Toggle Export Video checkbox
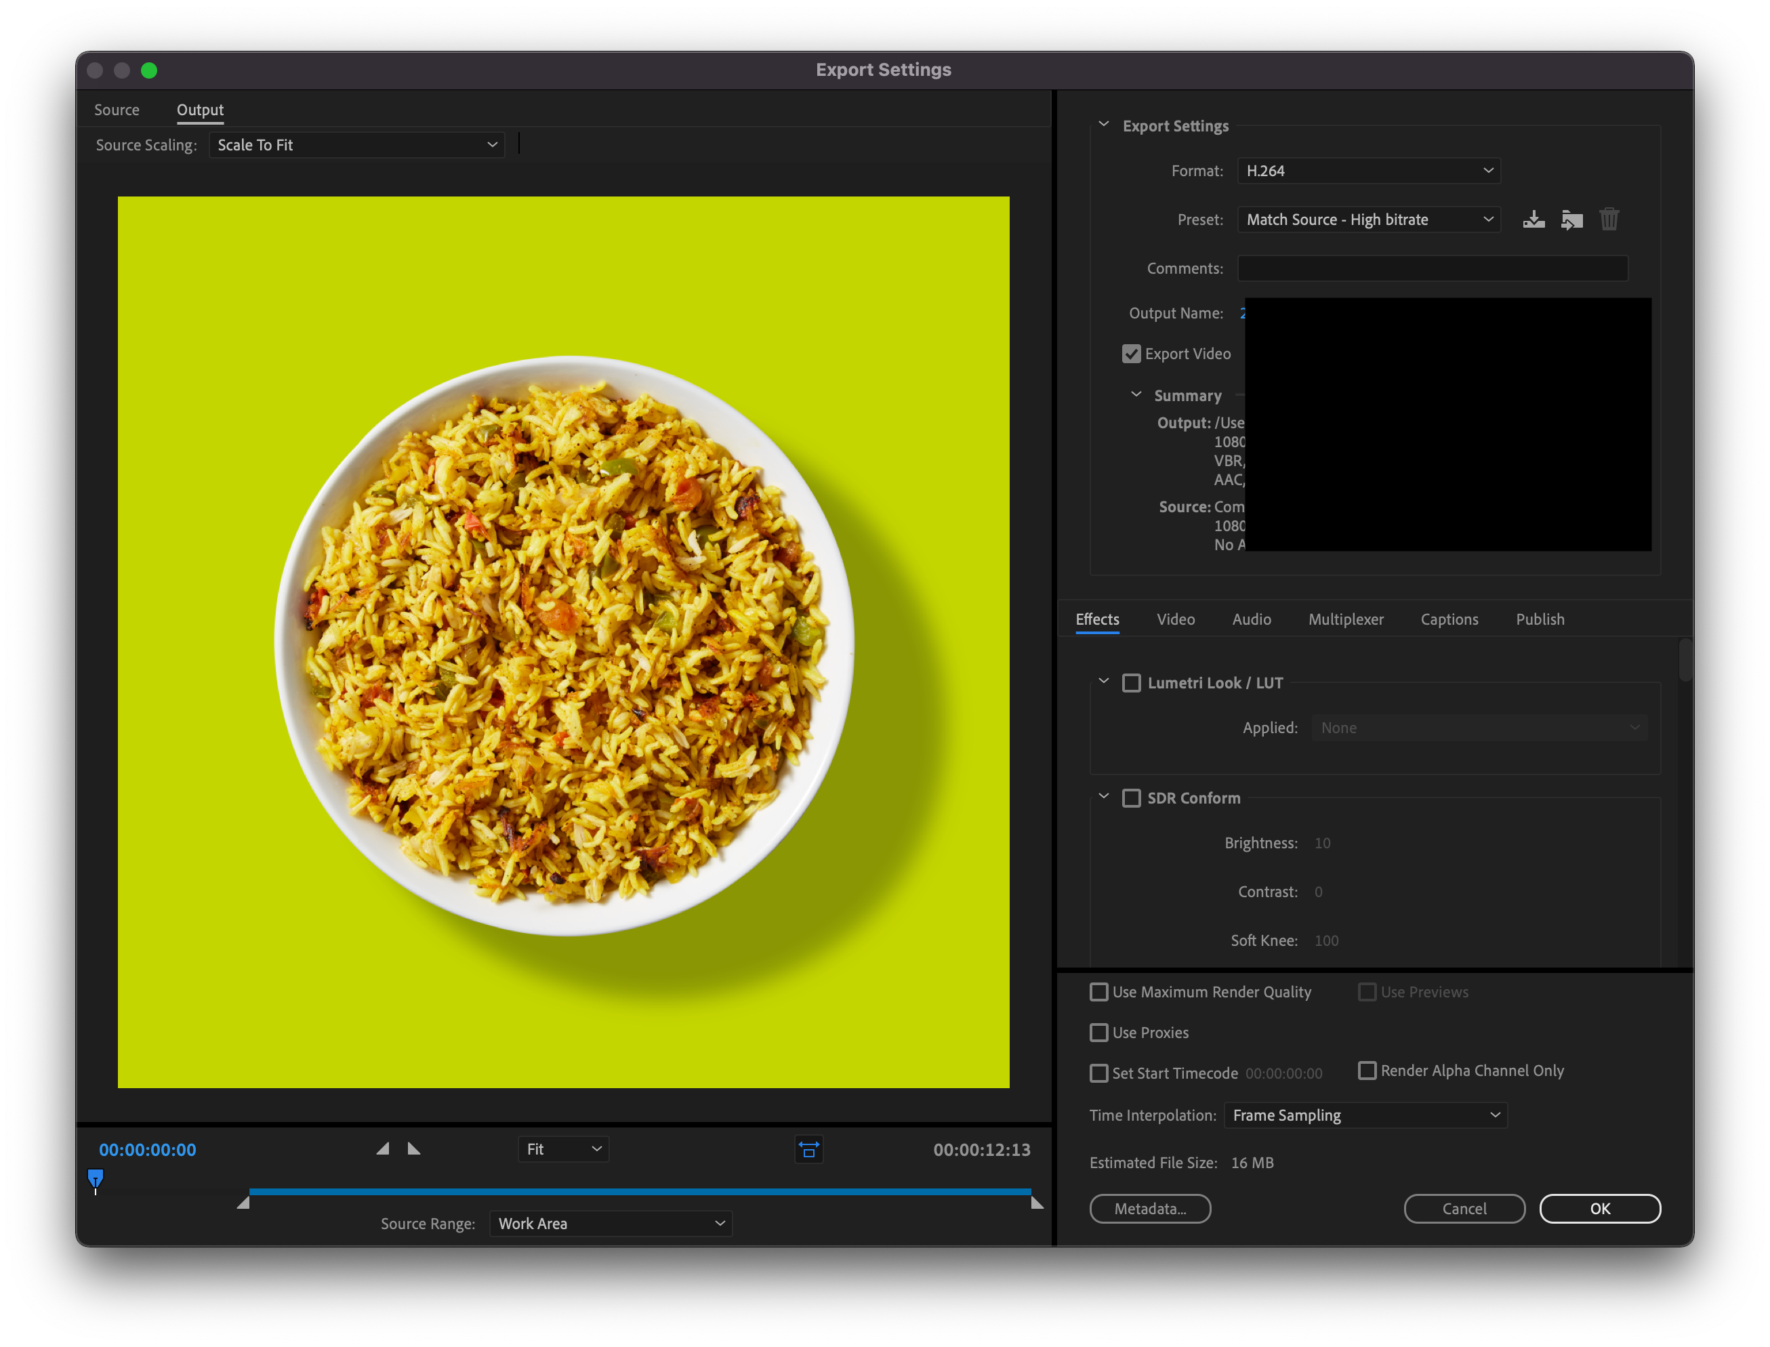The image size is (1770, 1347). [x=1133, y=354]
